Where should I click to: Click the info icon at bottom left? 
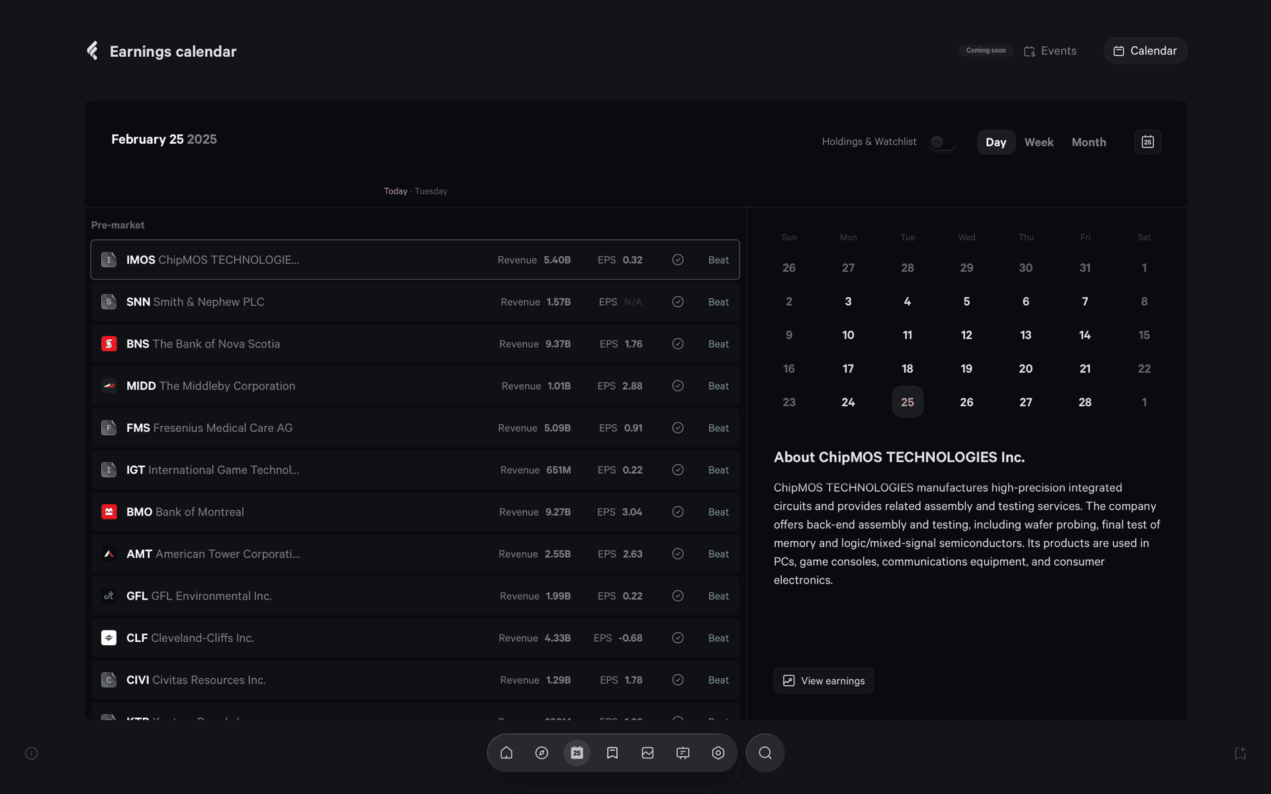(31, 753)
